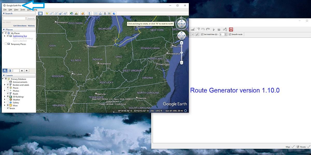Click the play button in Route Generator
This screenshot has width=311, height=155.
click(x=214, y=30)
